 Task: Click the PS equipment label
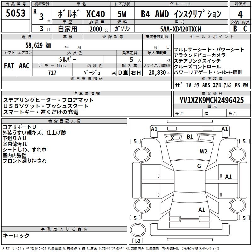[237, 85]
